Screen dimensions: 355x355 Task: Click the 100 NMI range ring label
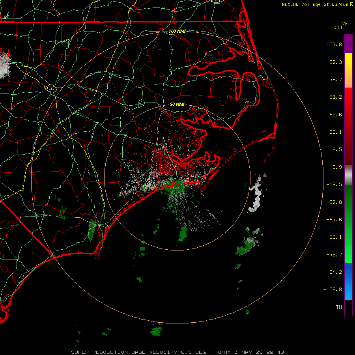pos(177,31)
